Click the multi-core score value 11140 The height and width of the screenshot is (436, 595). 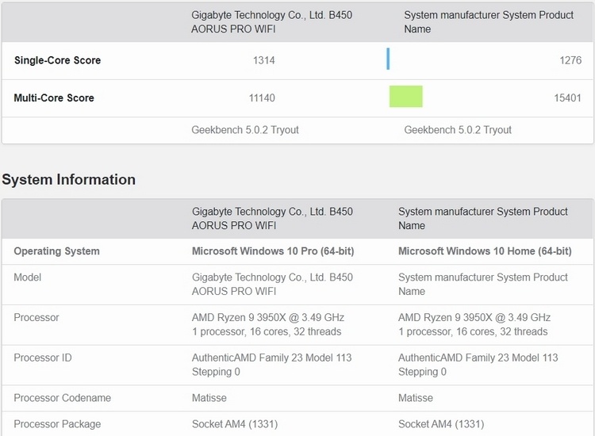click(x=261, y=98)
